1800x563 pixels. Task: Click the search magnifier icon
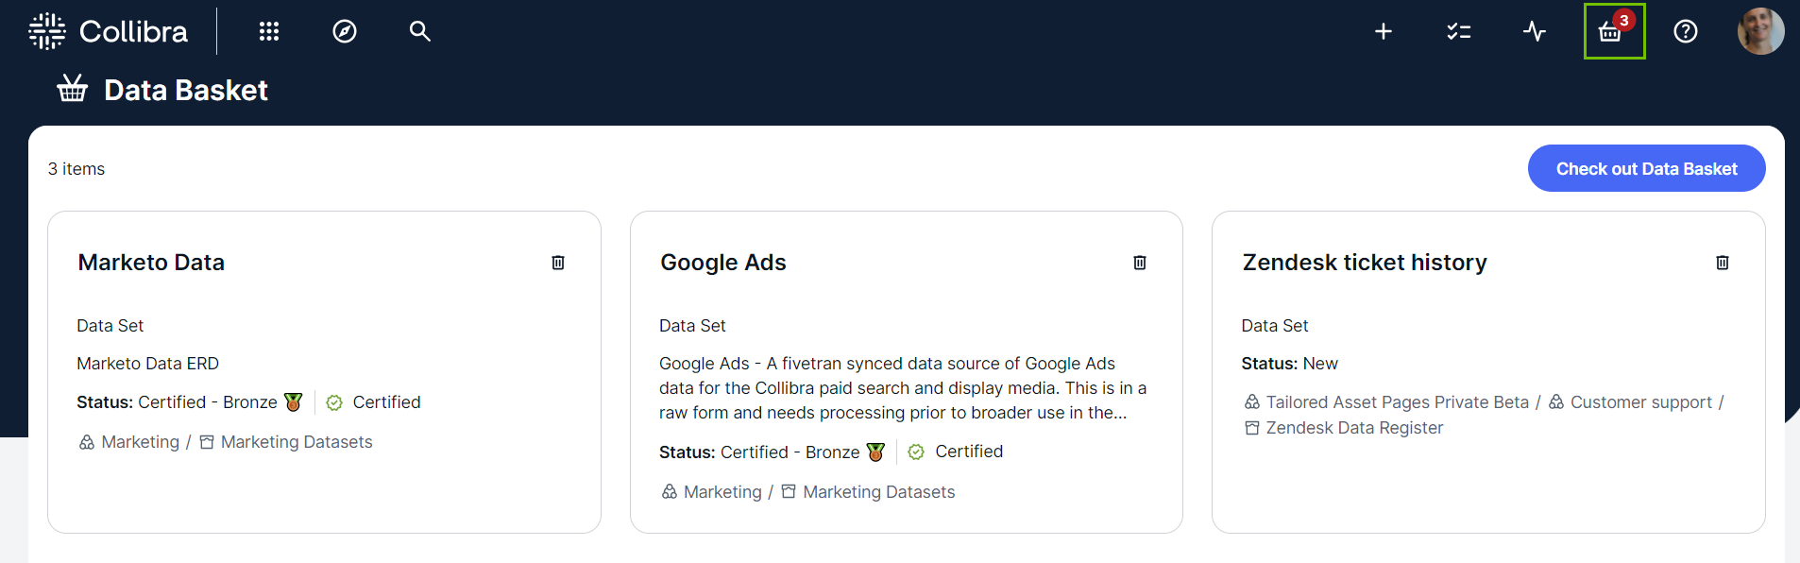click(x=420, y=31)
